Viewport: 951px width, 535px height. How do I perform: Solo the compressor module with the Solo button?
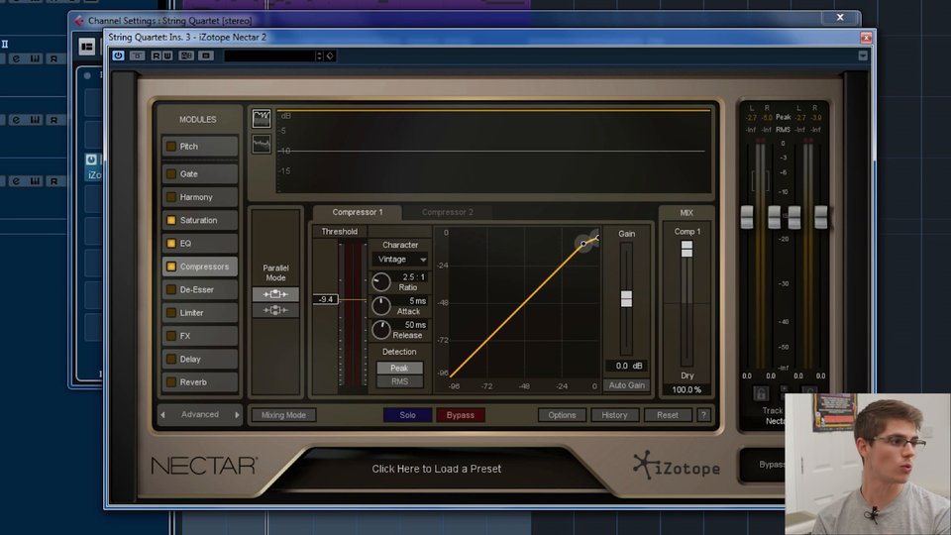click(x=407, y=415)
